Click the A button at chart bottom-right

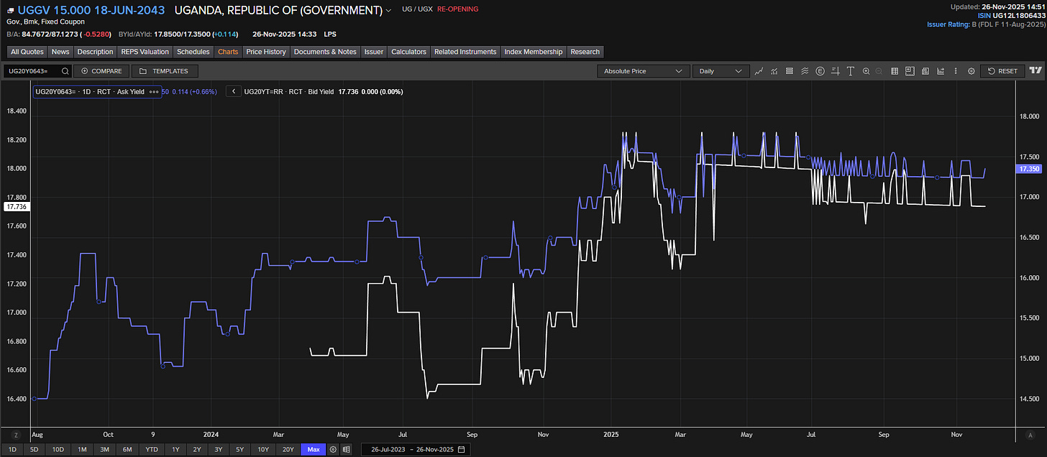tap(1030, 435)
